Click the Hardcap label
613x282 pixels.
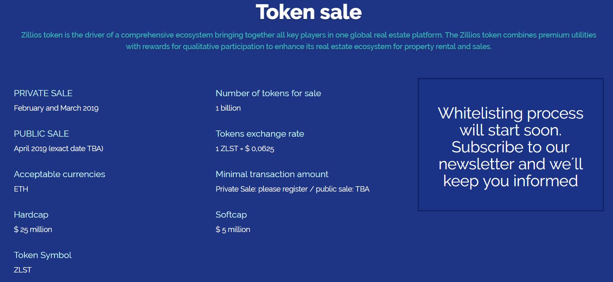(x=31, y=215)
